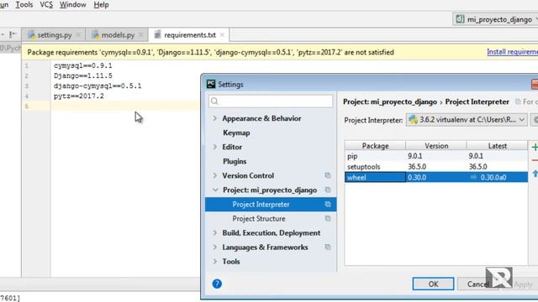Image resolution: width=538 pixels, height=302 pixels.
Task: Click line Django==1.11.5 in editor
Action: (x=83, y=75)
